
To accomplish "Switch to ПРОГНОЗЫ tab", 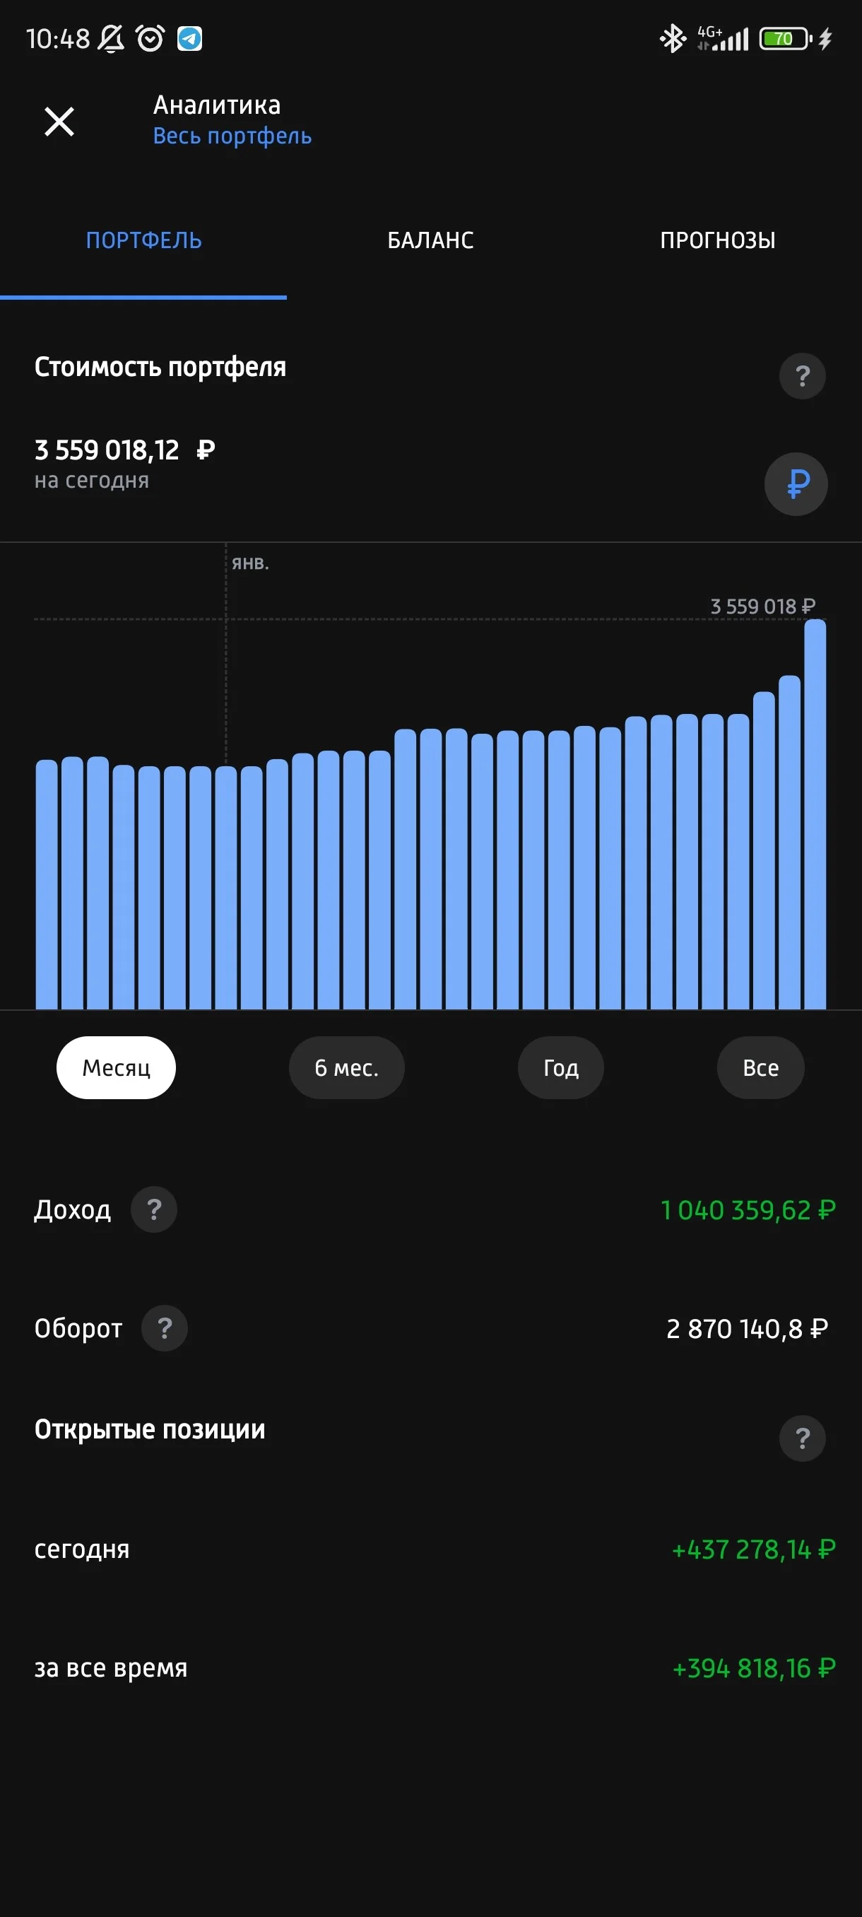I will 718,240.
